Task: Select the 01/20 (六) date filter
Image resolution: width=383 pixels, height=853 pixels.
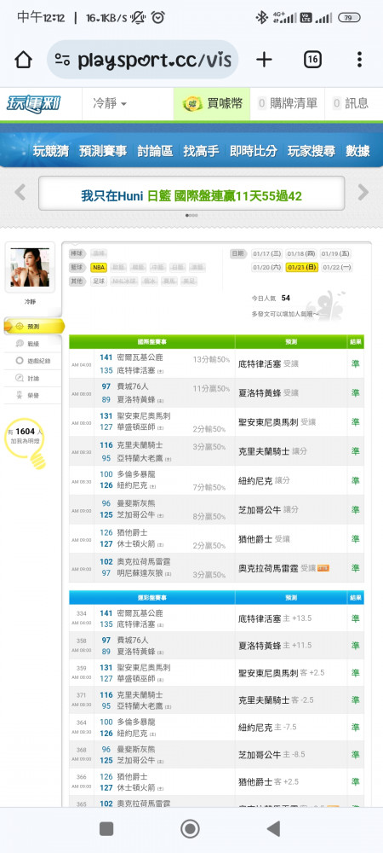Action: pyautogui.click(x=267, y=267)
